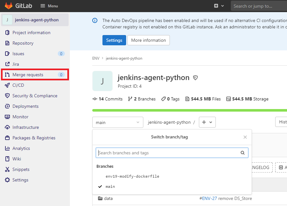
Task: Toggle the main branch selector dropdown
Action: point(118,122)
